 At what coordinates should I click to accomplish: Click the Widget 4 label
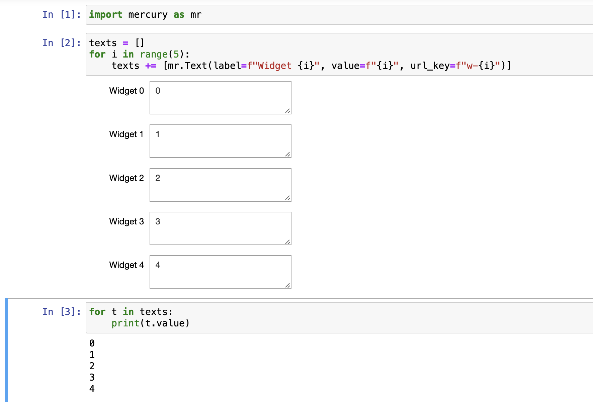click(126, 265)
